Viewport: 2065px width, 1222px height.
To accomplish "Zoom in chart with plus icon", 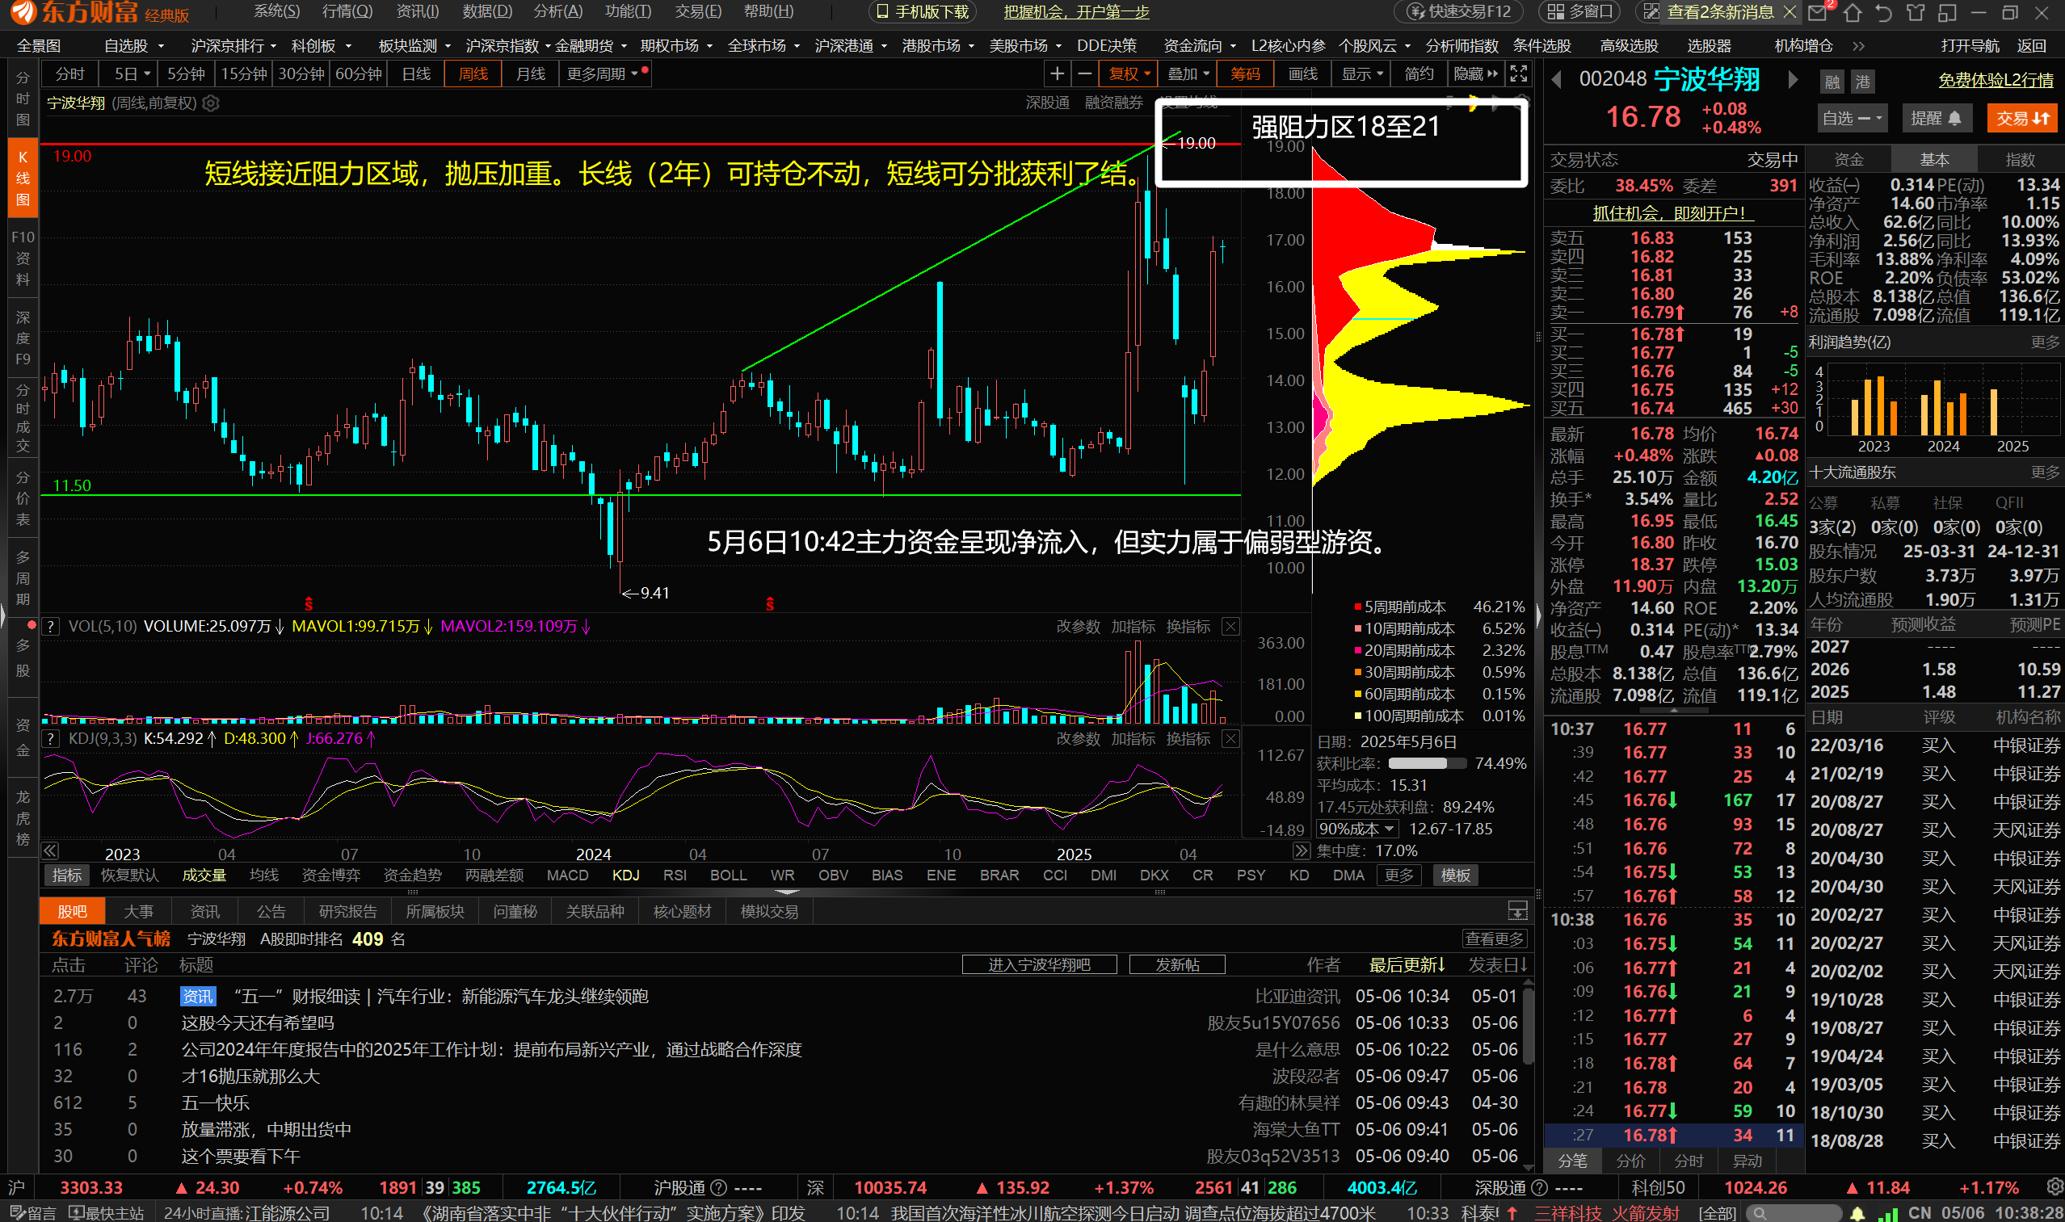I will [1057, 74].
